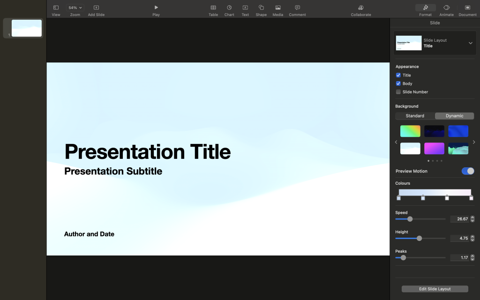Switch to the Standard background tab
This screenshot has width=480, height=300.
(x=415, y=116)
